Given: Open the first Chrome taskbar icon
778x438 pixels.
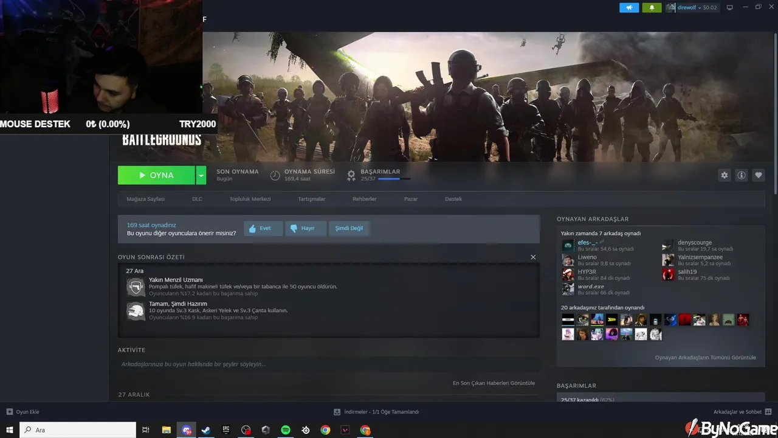Looking at the screenshot, I should point(326,430).
